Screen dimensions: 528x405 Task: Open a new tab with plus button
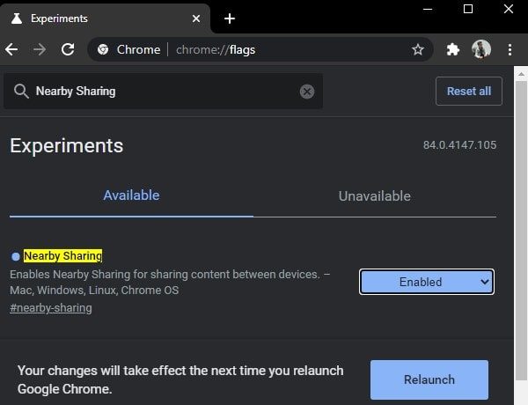230,18
